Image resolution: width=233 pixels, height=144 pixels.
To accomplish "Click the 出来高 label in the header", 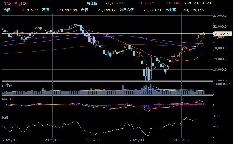I will [170, 10].
